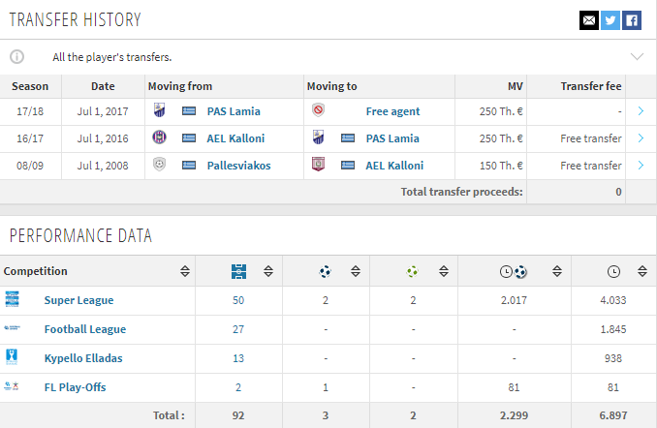
Task: Click the Kypello Elladas cup logo
Action: [x=12, y=357]
